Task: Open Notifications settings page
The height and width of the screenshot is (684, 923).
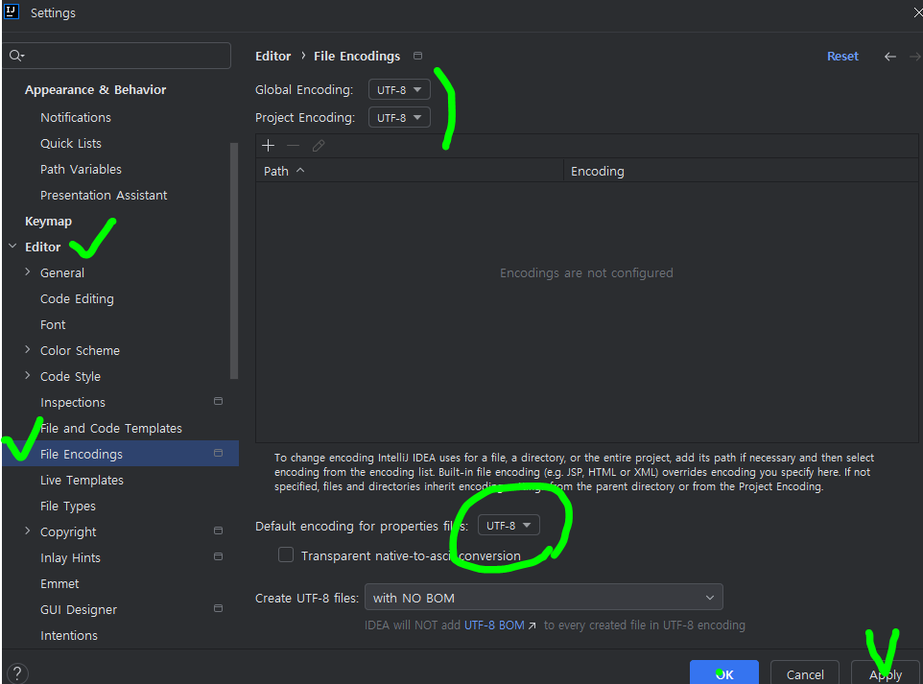Action: (x=76, y=117)
